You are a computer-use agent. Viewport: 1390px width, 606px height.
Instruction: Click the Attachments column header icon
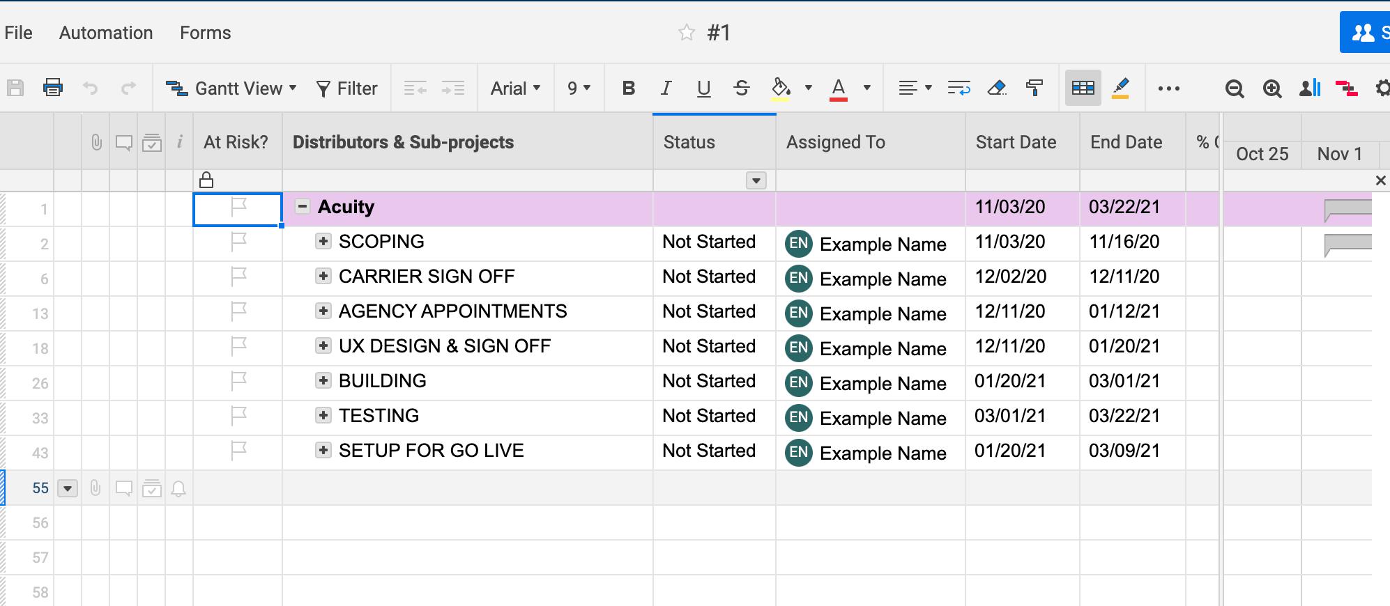coord(96,142)
